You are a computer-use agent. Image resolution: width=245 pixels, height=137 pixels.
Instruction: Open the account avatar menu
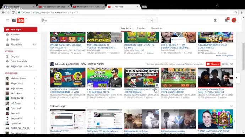(x=234, y=20)
